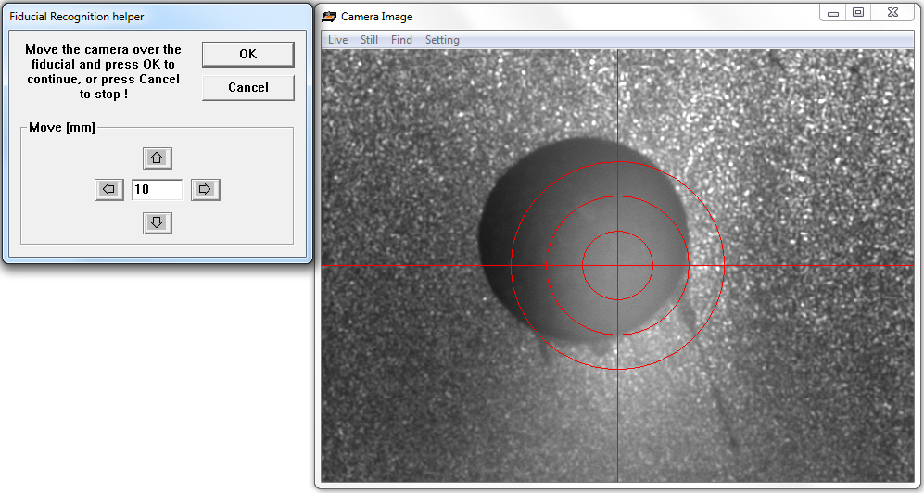Click the move right arrow button

[205, 190]
